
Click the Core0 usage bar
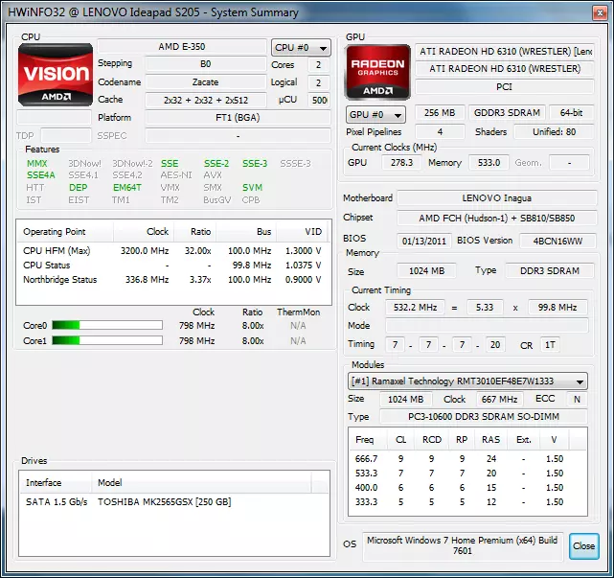coord(106,326)
